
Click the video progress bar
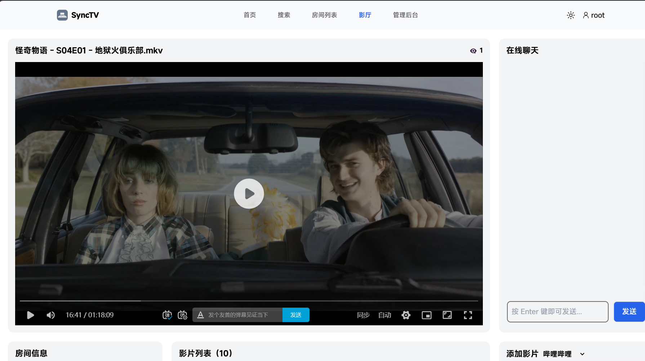249,300
